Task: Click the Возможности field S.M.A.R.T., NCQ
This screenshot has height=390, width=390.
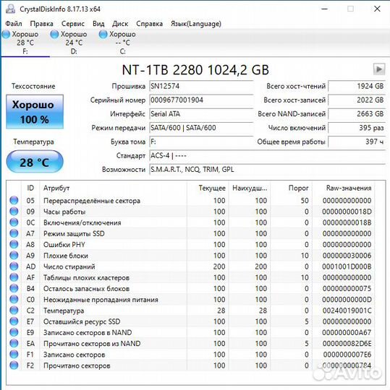Action: click(x=268, y=170)
